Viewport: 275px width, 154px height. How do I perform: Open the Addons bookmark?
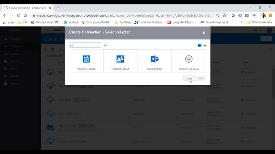(71, 22)
